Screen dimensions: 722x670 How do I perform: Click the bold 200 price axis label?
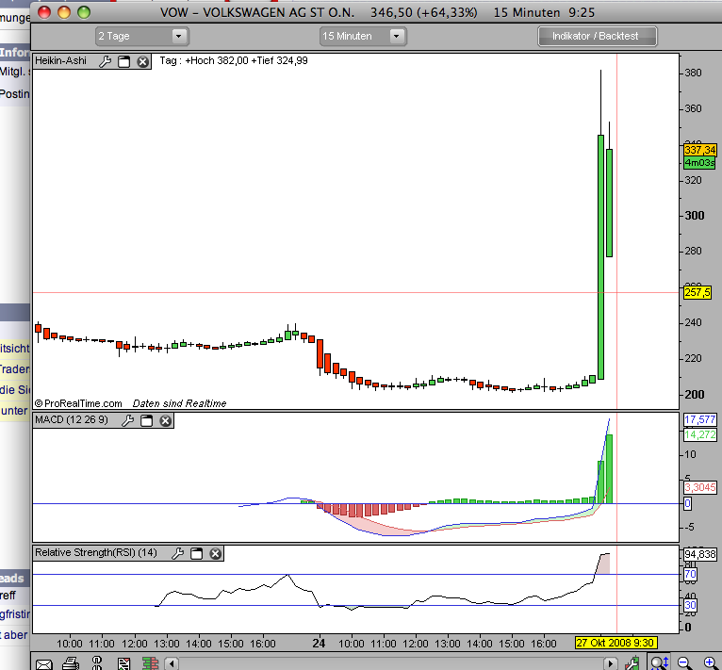tap(695, 395)
